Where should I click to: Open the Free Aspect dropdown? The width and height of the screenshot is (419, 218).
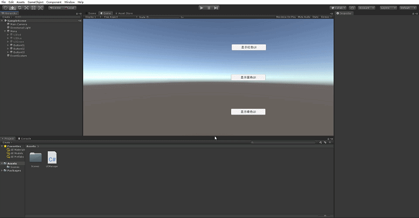[x=120, y=17]
